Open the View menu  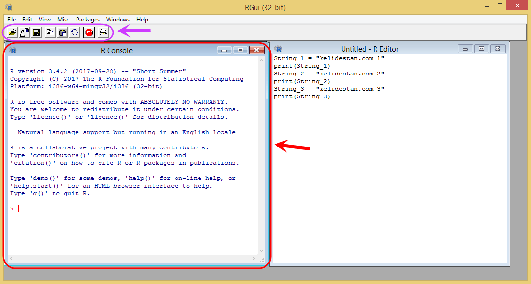(44, 20)
